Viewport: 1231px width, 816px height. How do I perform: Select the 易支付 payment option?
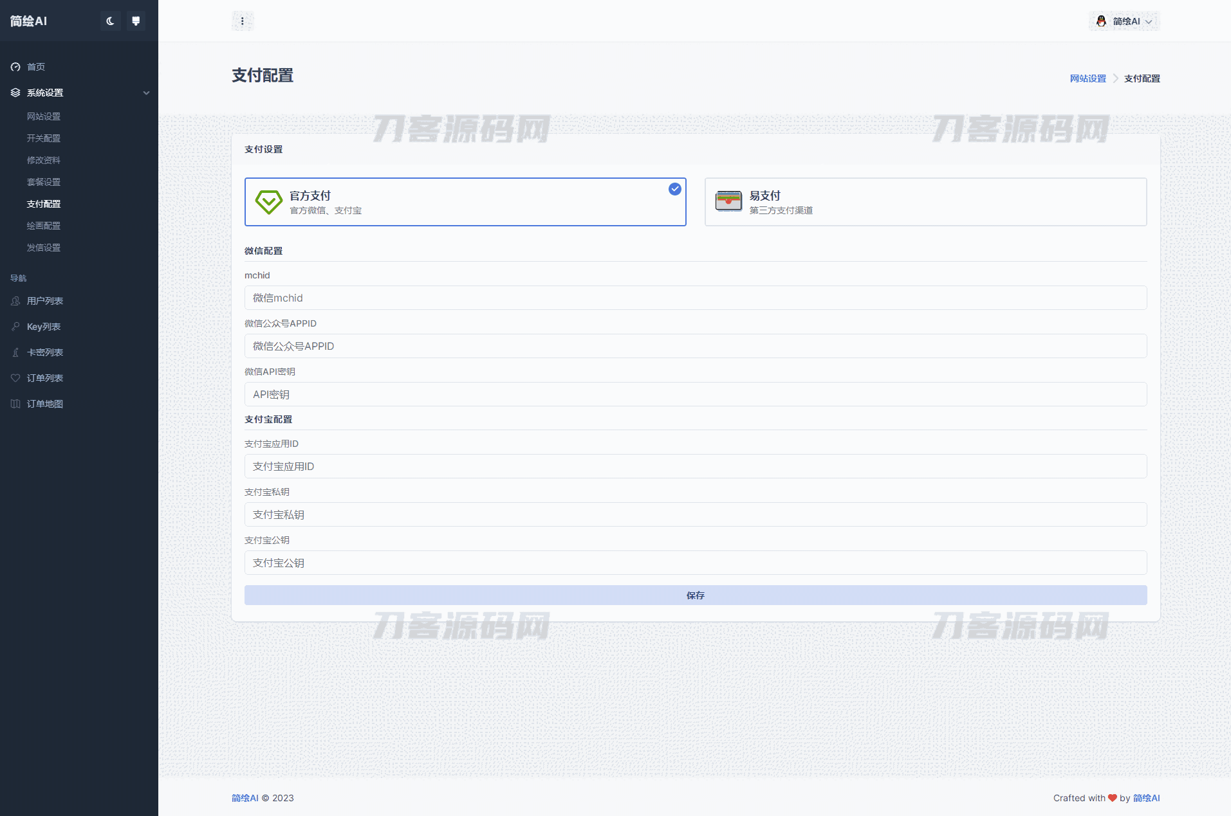click(x=925, y=202)
